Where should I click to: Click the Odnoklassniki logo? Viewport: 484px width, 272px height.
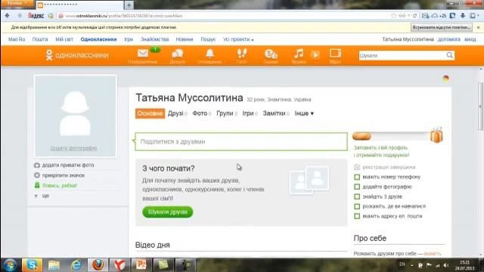coord(77,55)
